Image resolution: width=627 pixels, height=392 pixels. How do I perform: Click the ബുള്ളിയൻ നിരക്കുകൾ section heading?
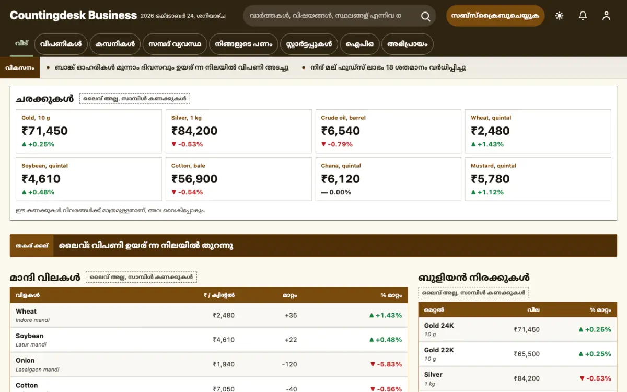pos(474,278)
